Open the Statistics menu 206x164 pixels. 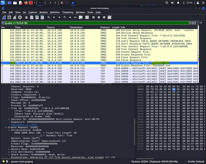(x=55, y=12)
